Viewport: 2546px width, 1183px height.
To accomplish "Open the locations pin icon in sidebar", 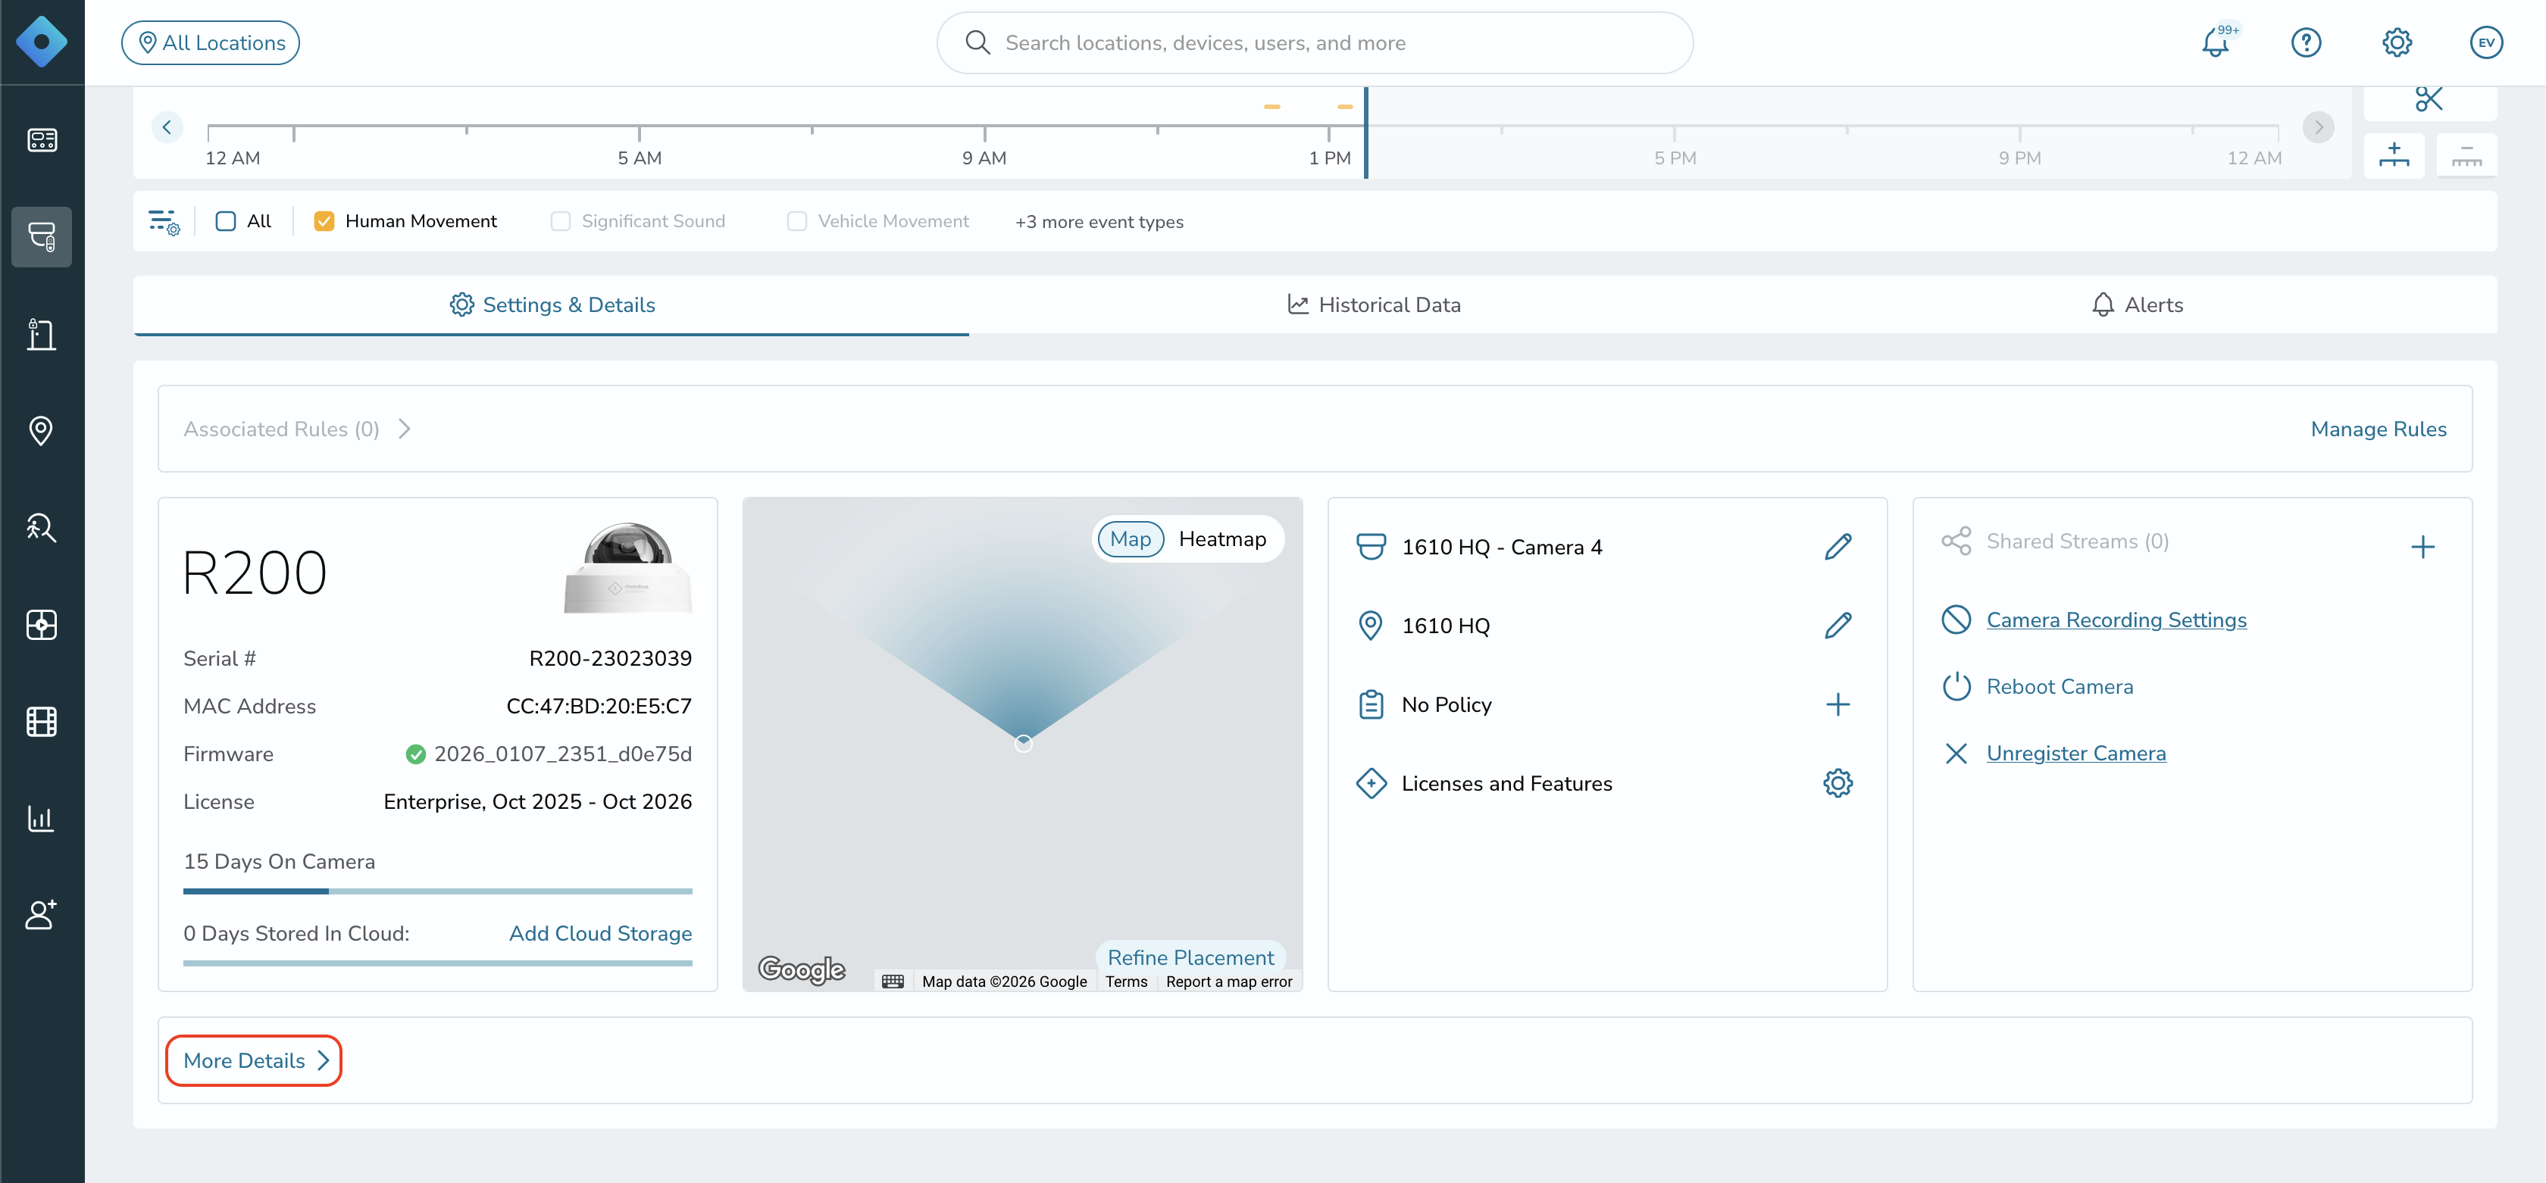I will pos(42,430).
